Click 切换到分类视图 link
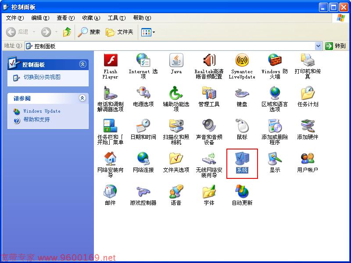Screen dimensions: 351x263 (x=42, y=77)
